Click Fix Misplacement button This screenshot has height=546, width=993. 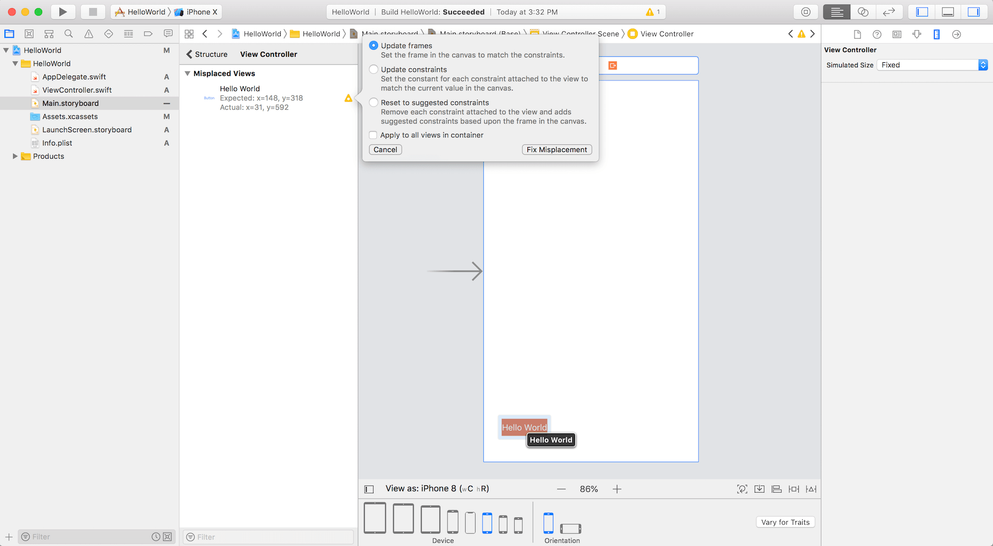tap(557, 149)
